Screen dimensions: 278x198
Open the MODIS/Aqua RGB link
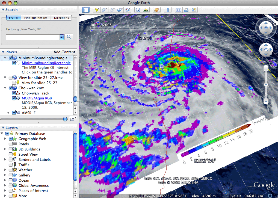tap(37, 98)
